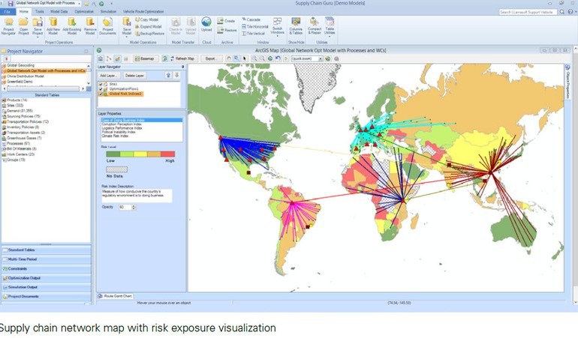Open the File menu tab
578x338 pixels.
[x=8, y=12]
